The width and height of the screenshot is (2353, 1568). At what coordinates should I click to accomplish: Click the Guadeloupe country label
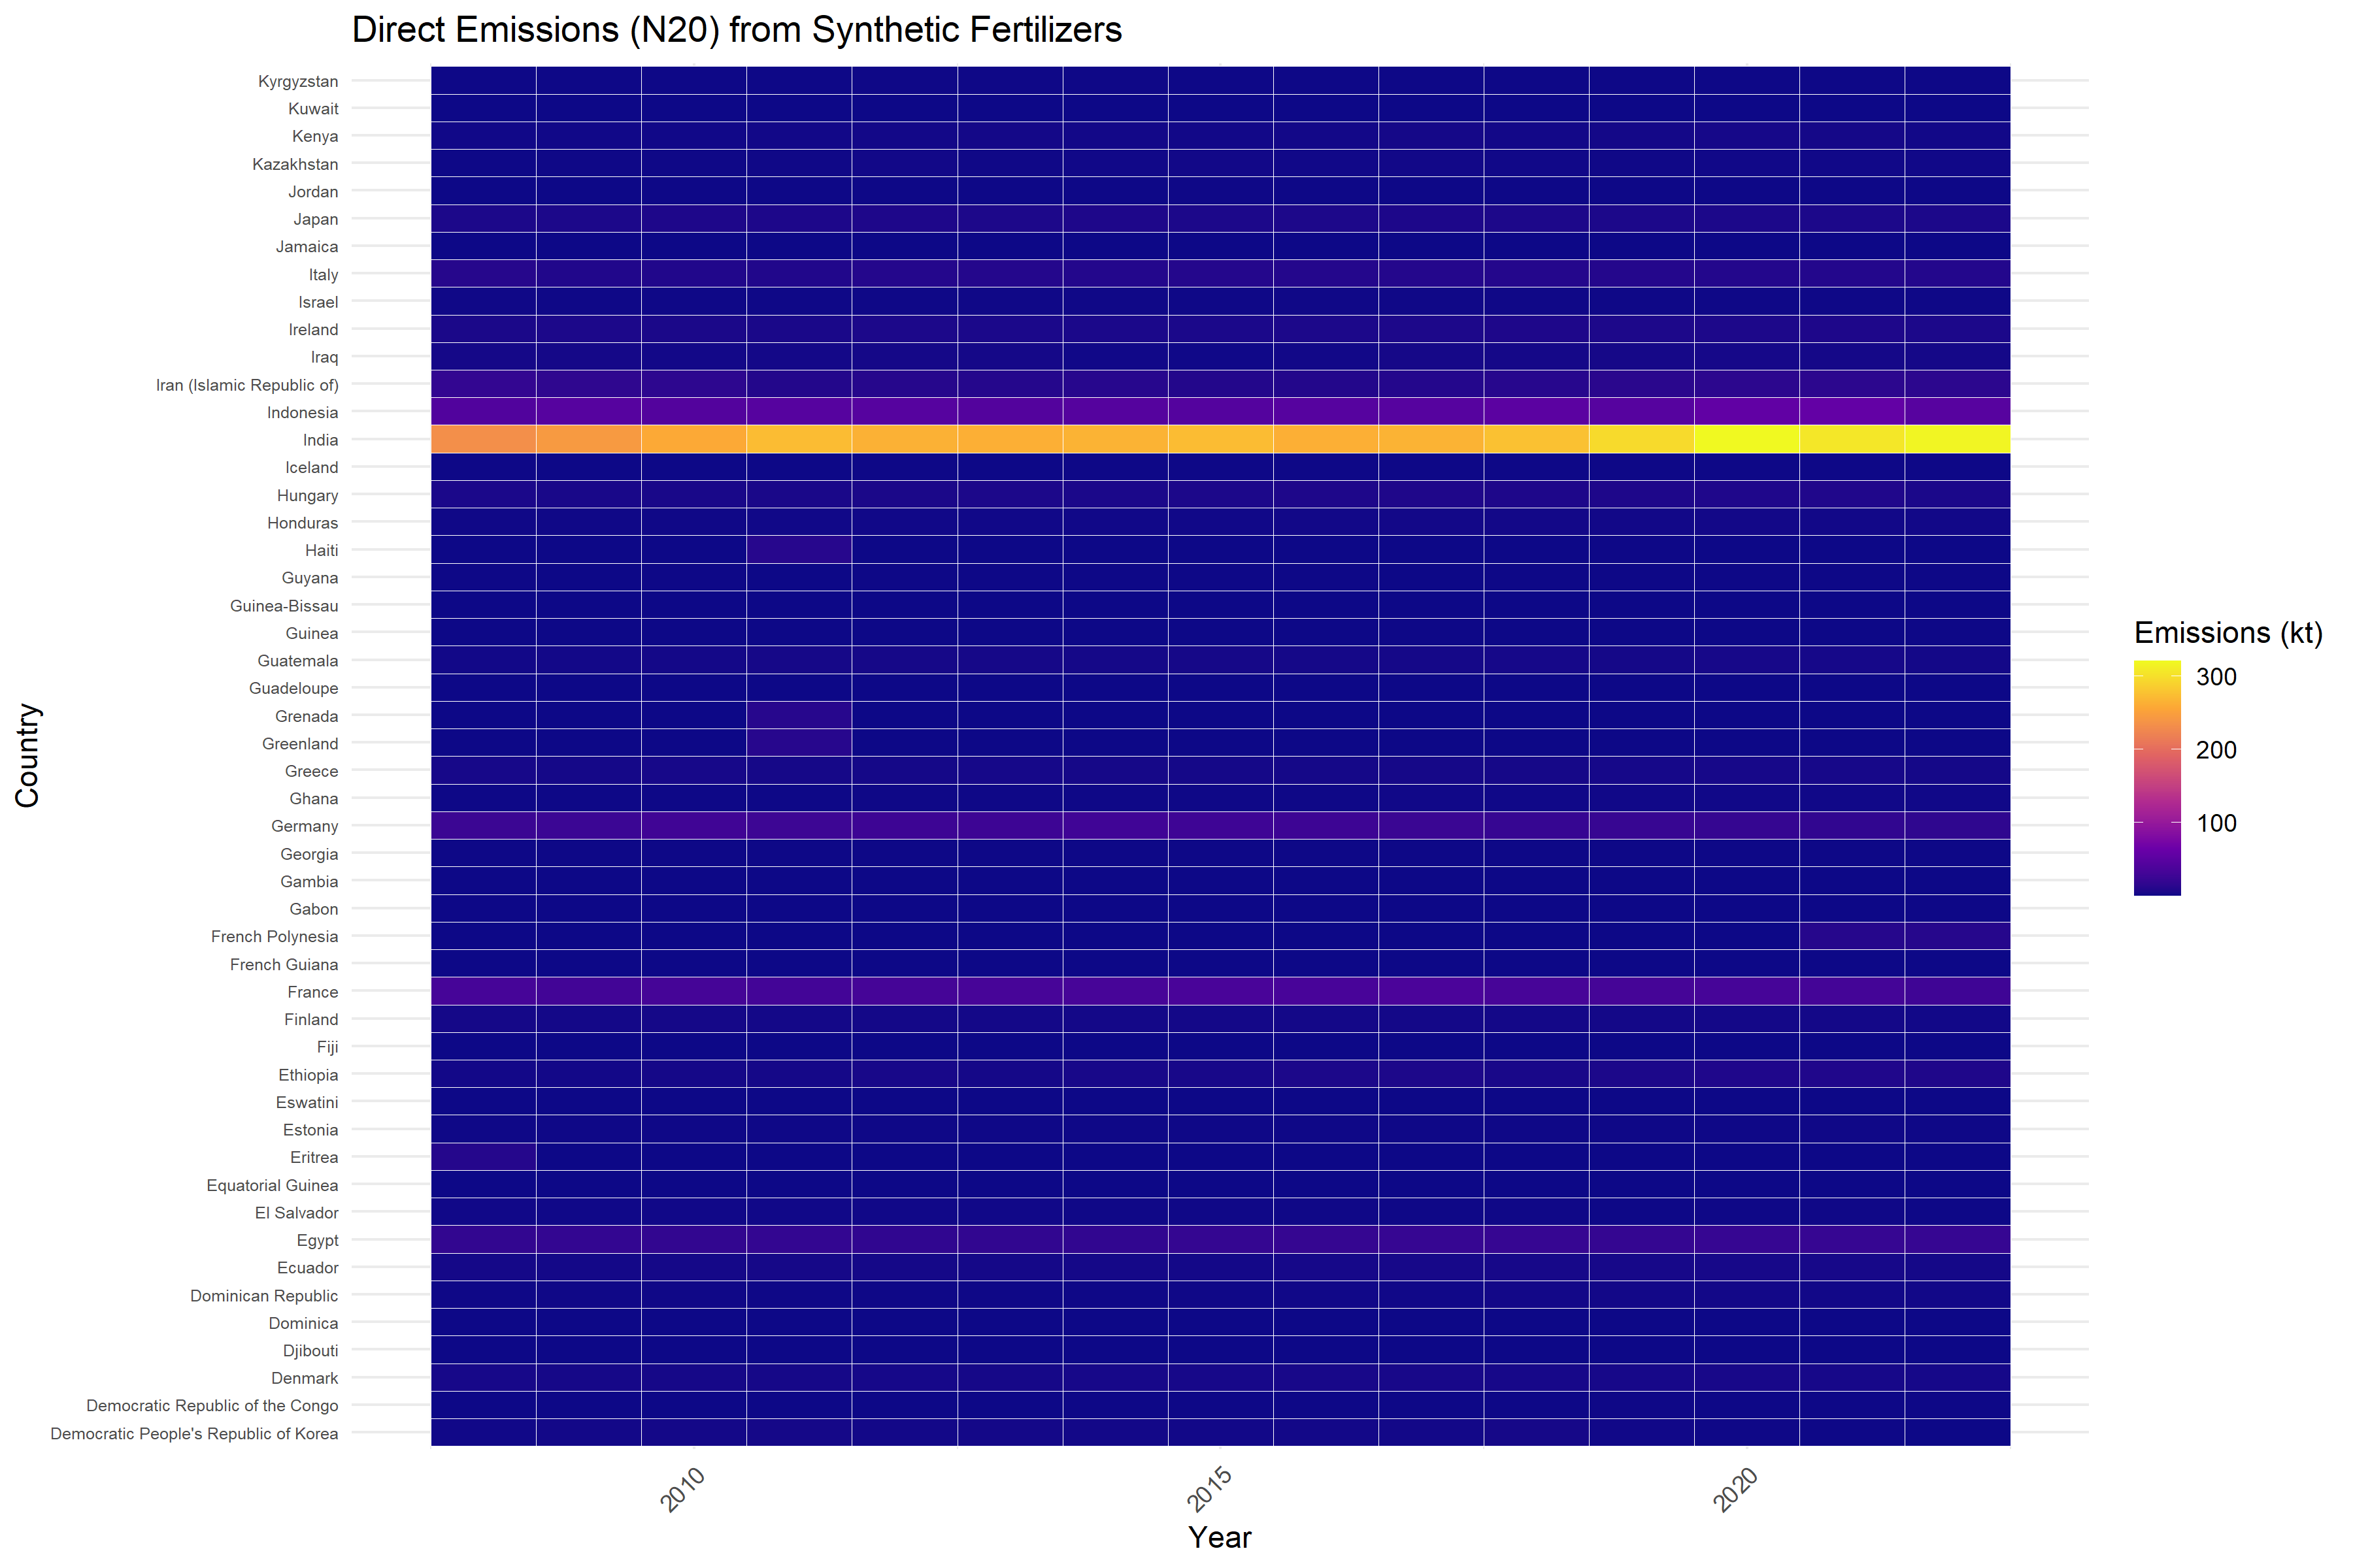[x=293, y=689]
